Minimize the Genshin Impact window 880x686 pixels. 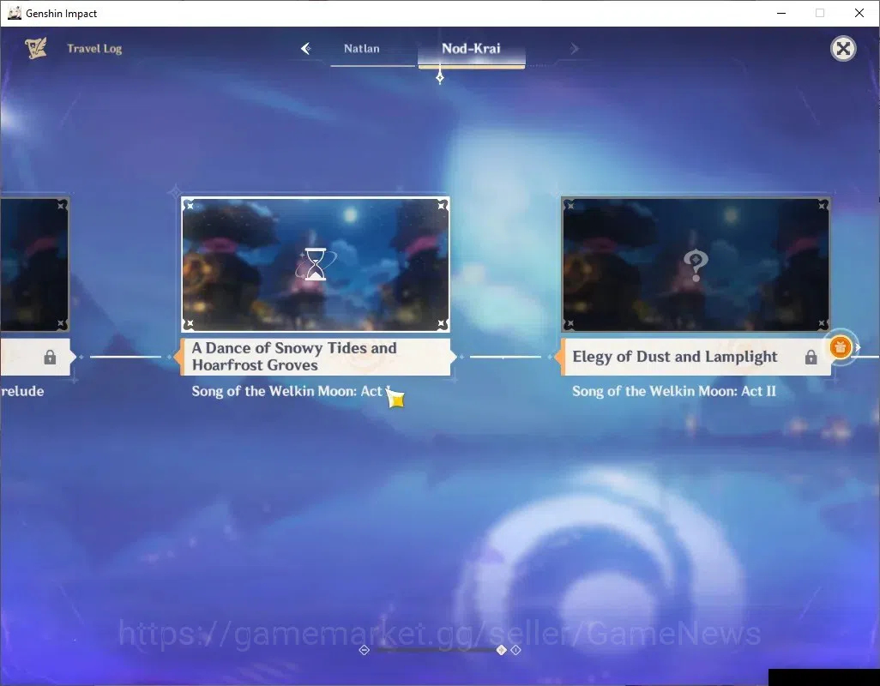click(781, 13)
